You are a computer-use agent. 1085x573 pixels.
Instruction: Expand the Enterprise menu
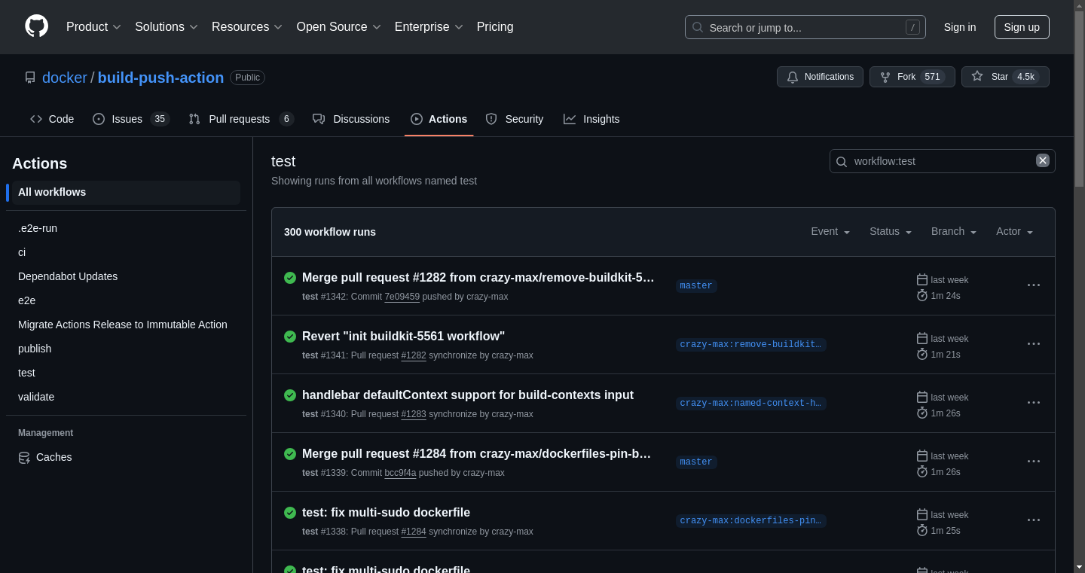[x=429, y=27]
